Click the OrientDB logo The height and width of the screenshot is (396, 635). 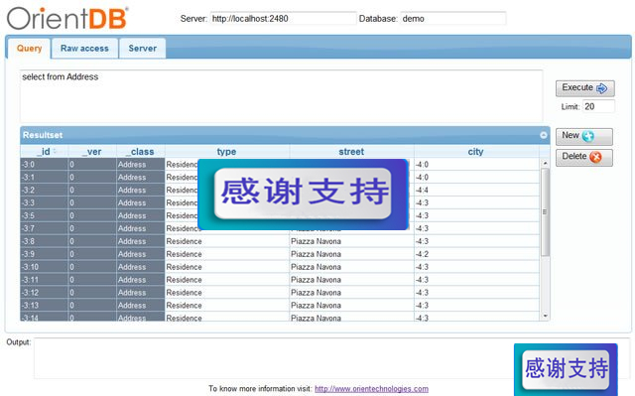point(67,19)
